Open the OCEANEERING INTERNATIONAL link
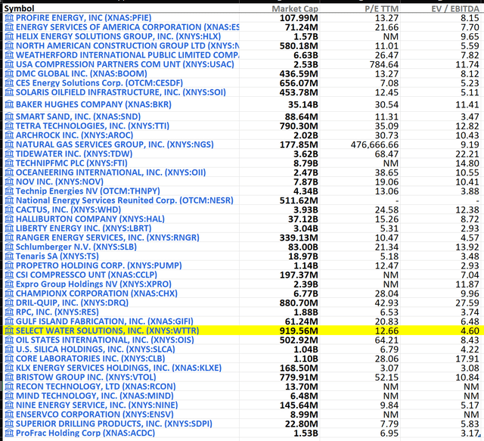 point(111,172)
